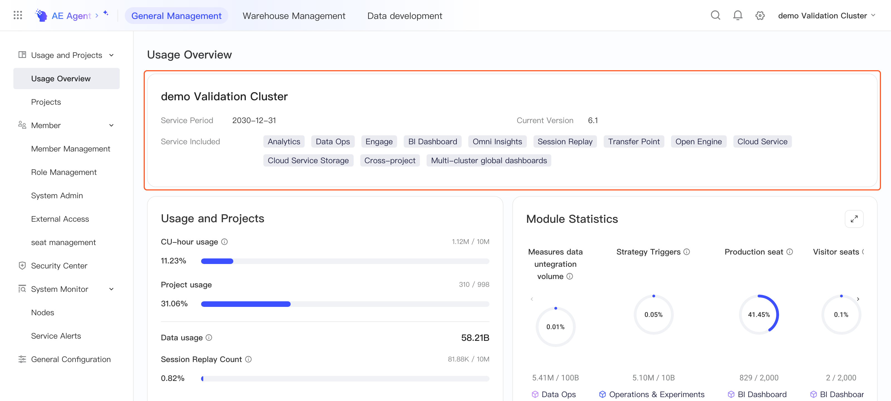Click the sparkle icon next to AE Agent
Image resolution: width=891 pixels, height=401 pixels.
point(106,13)
